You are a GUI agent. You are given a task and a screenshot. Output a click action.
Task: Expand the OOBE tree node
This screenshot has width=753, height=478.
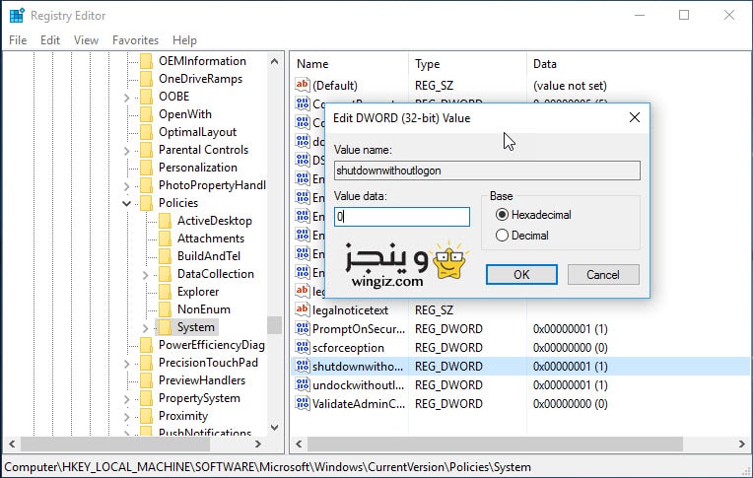coord(127,97)
